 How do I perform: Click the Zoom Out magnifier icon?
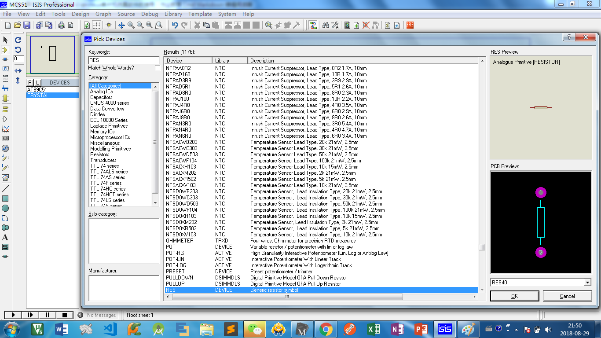[140, 25]
